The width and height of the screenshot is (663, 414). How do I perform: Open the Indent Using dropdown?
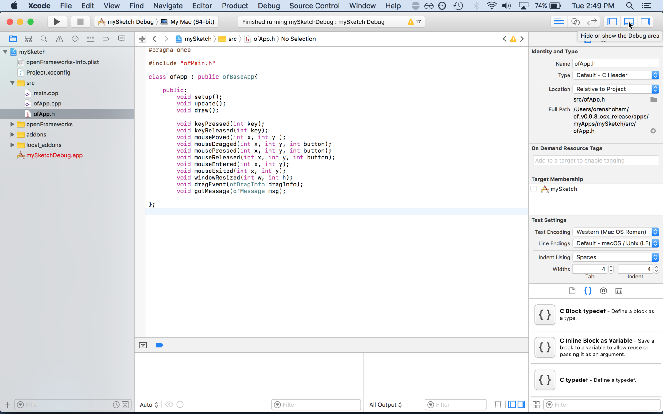(616, 257)
